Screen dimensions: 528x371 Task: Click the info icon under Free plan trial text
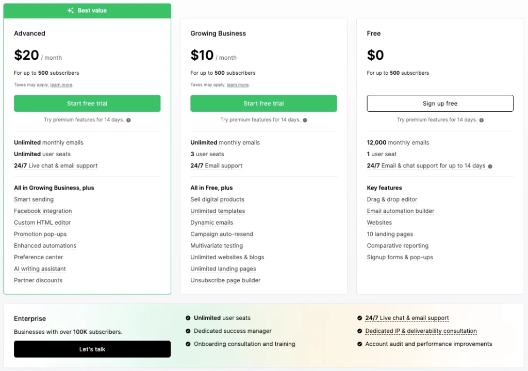[x=481, y=120]
